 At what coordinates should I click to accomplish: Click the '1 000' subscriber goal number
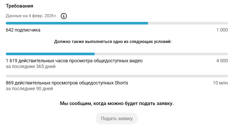(222, 30)
